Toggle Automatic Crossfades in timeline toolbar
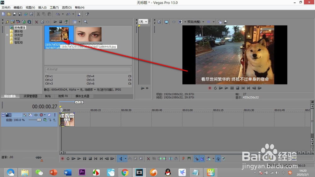The width and height of the screenshot is (315, 177). coord(202,159)
